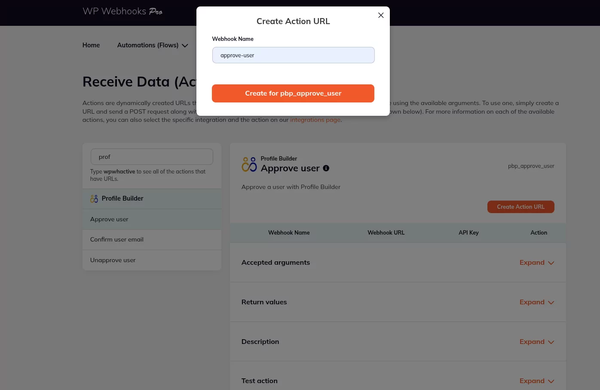600x390 pixels.
Task: Select Confirm user email from the action list
Action: [x=116, y=239]
